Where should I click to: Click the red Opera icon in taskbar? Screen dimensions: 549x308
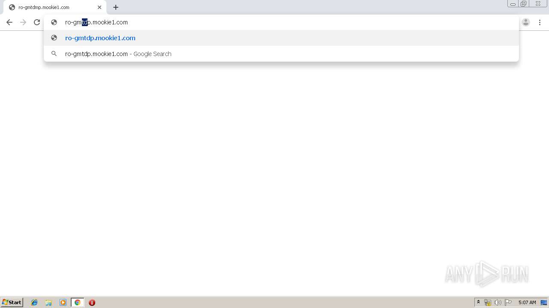[92, 302]
